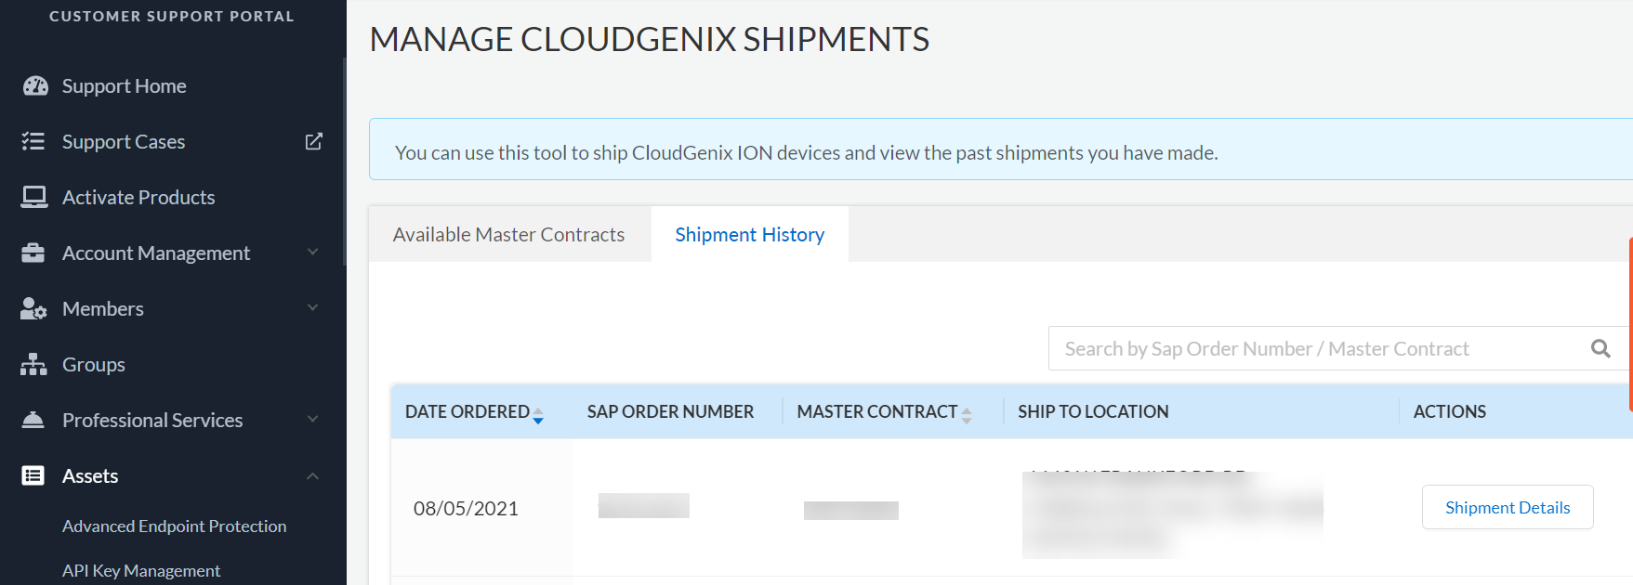The width and height of the screenshot is (1633, 585).
Task: Click the Support Cases list icon
Action: [x=33, y=141]
